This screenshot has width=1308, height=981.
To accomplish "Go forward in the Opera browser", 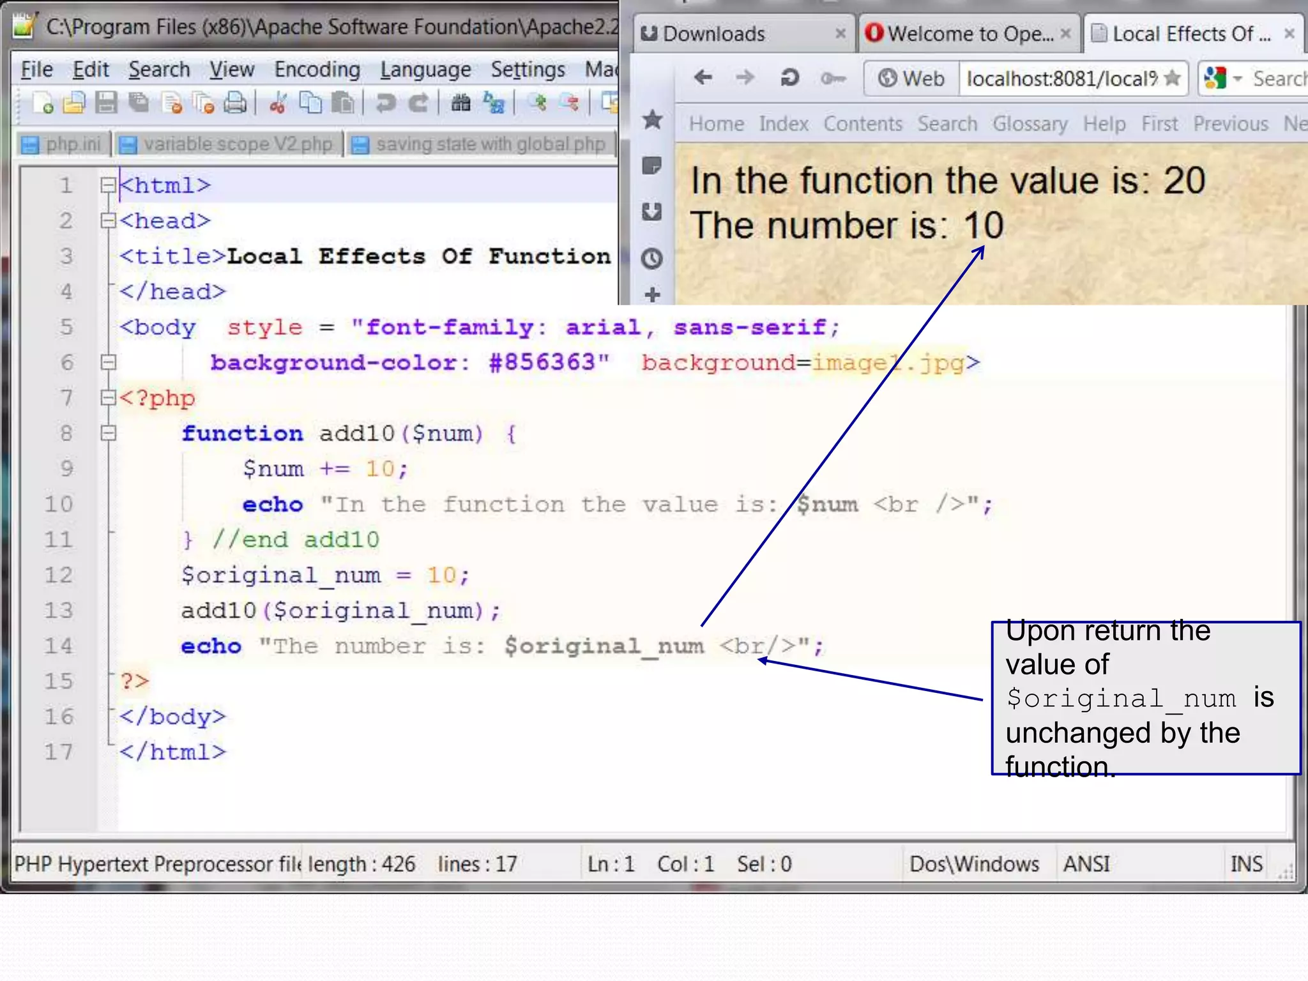I will coord(745,78).
